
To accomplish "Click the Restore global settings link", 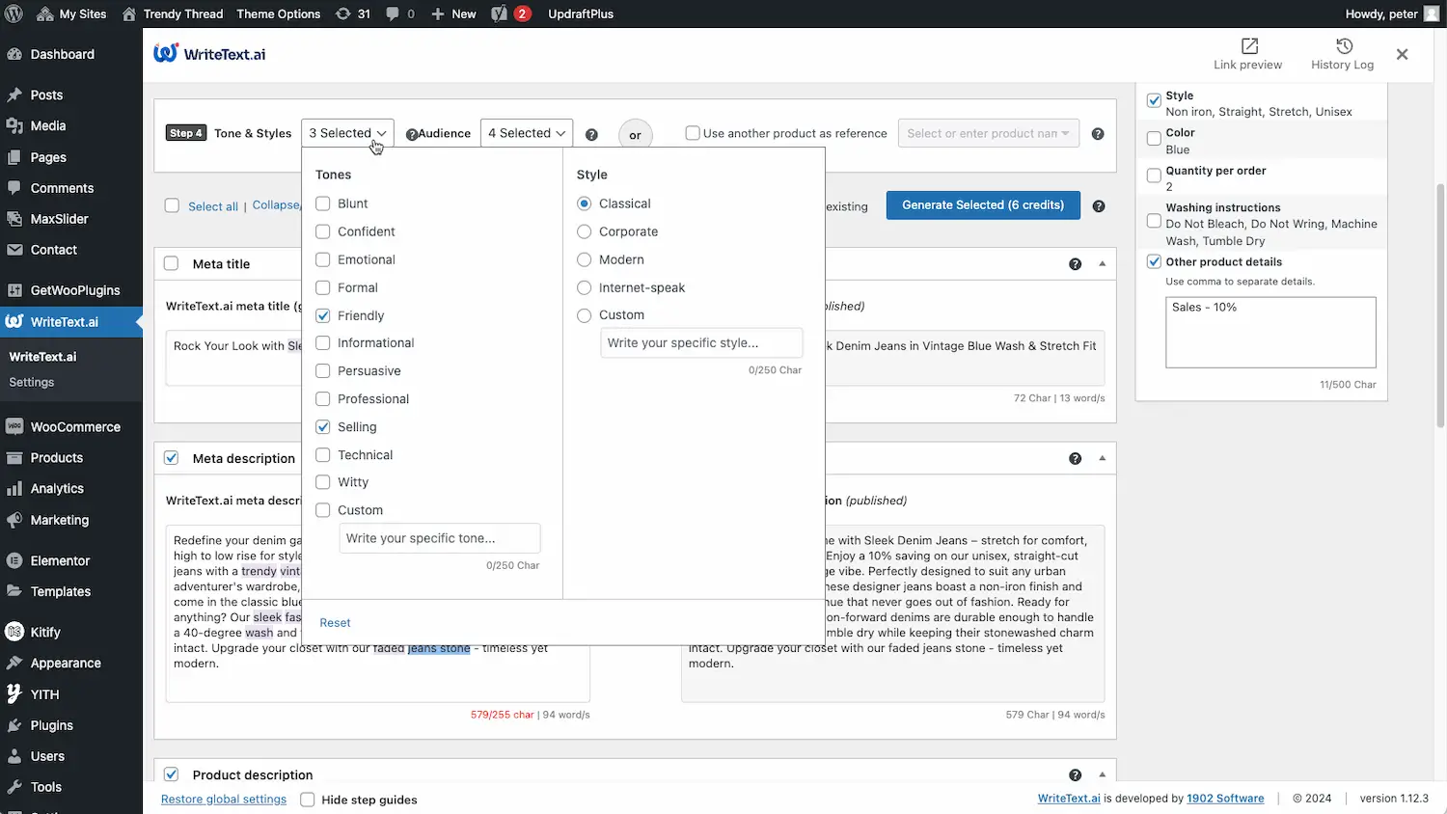I will (223, 799).
